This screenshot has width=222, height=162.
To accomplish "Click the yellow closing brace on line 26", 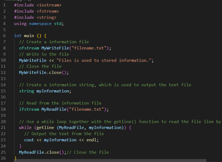I will tap(15, 158).
